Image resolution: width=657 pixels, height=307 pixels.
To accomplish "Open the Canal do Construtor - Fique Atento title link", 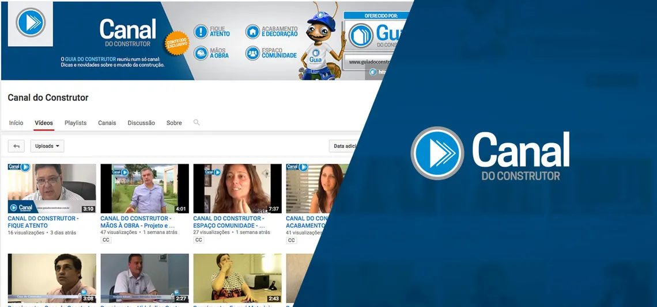I will point(43,222).
